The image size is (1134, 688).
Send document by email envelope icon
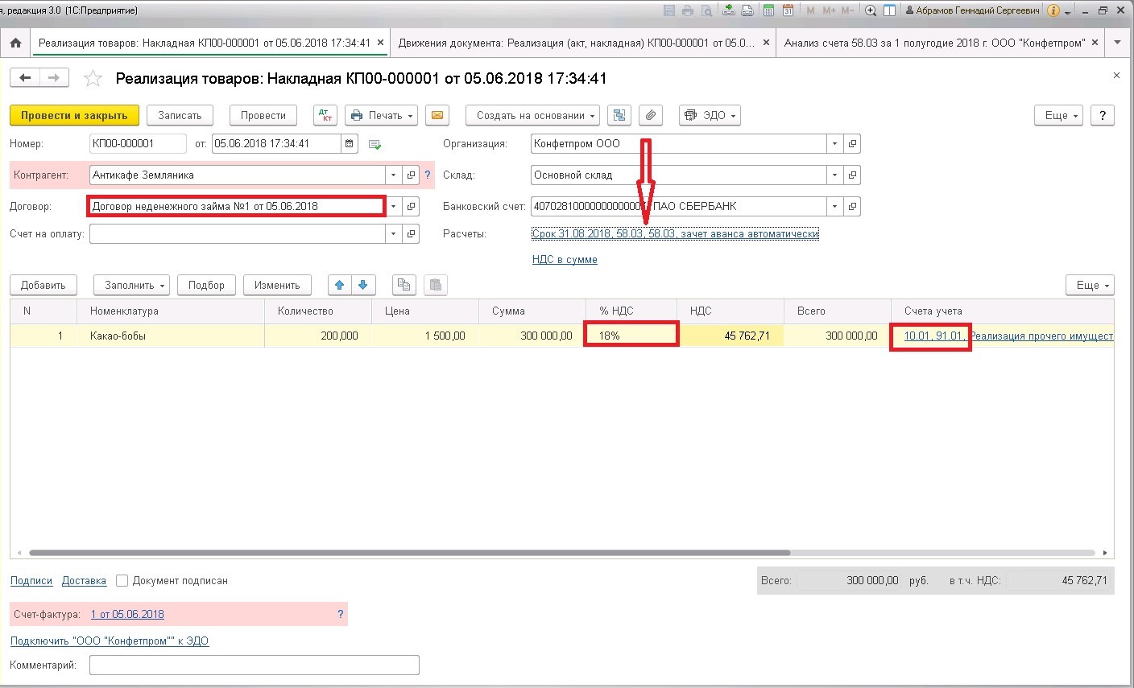coord(437,115)
